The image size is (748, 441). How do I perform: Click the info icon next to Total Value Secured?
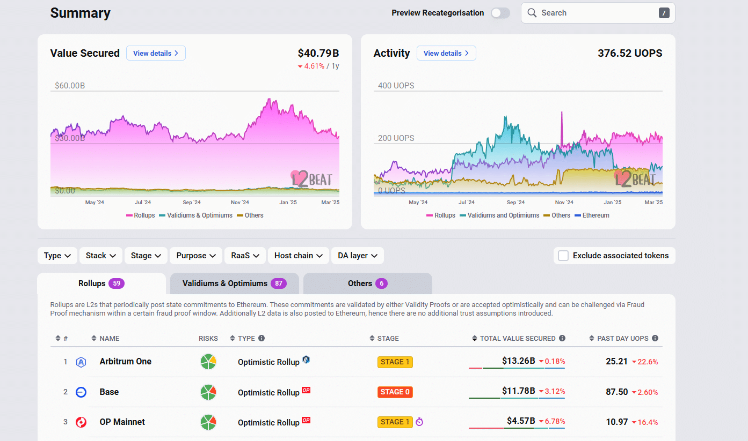562,338
